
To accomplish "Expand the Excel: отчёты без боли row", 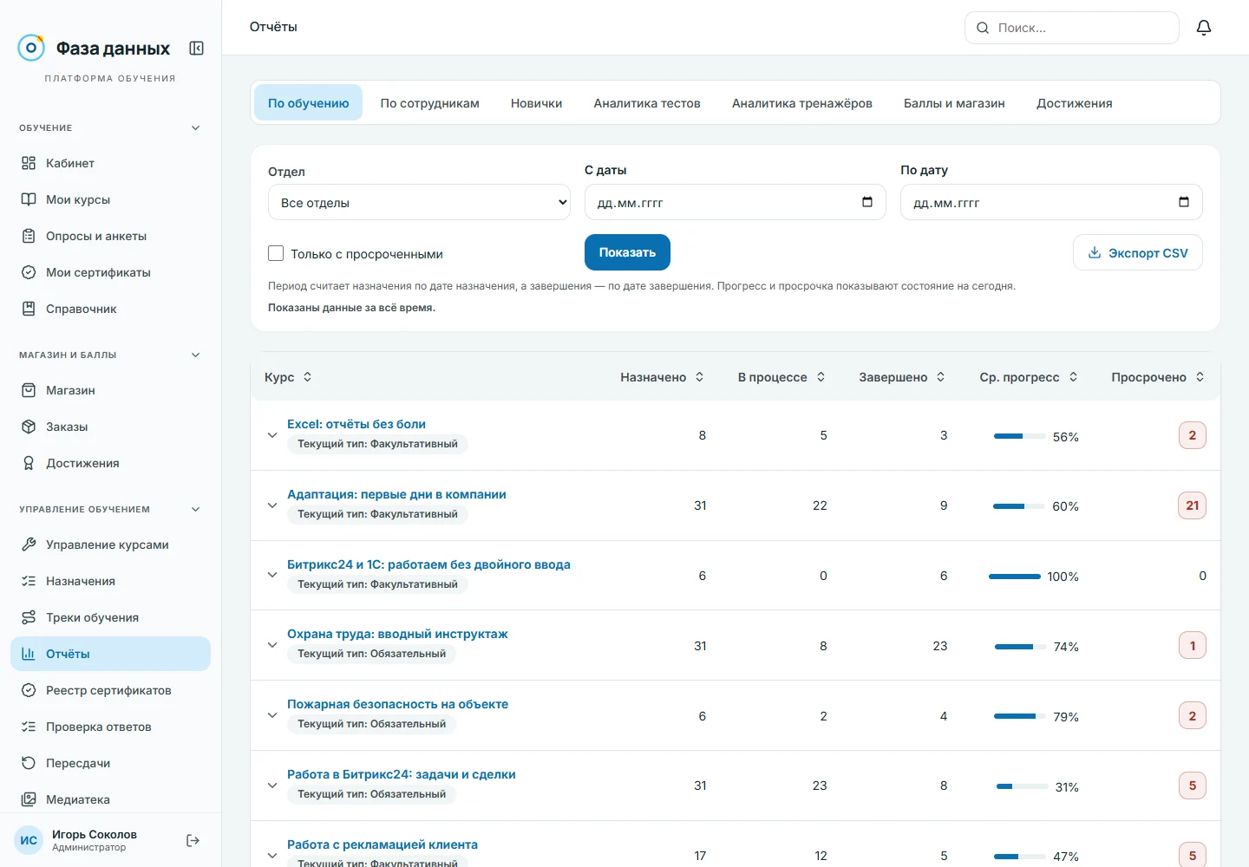I will [x=272, y=435].
